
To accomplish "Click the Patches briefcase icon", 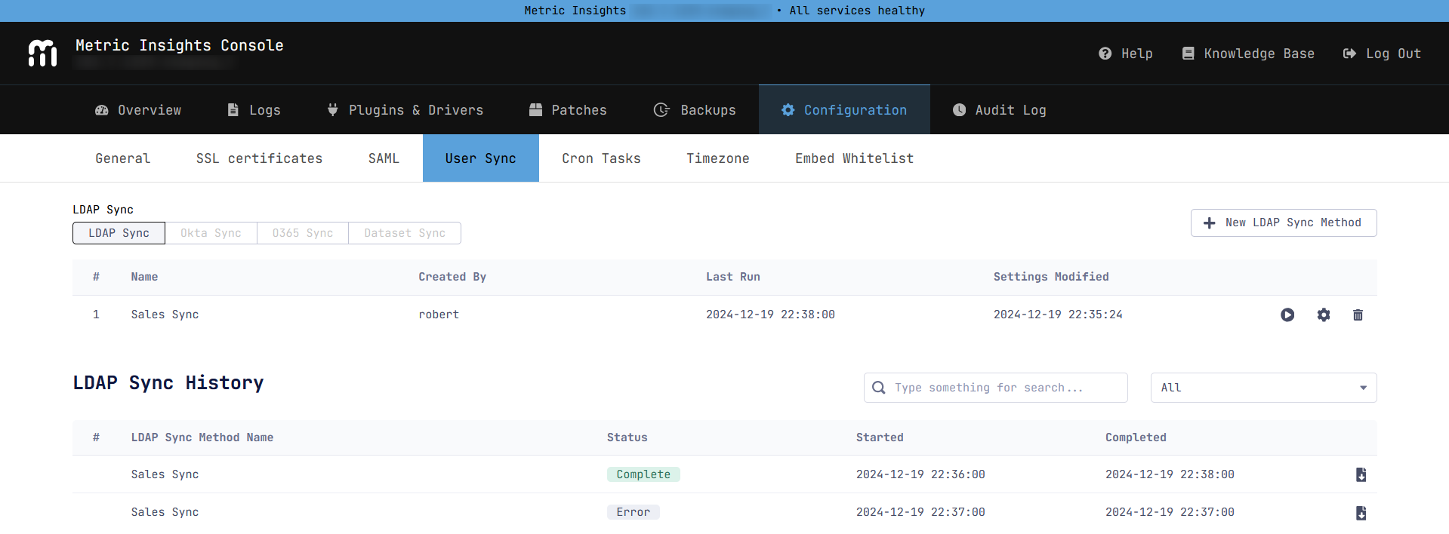I will 535,110.
